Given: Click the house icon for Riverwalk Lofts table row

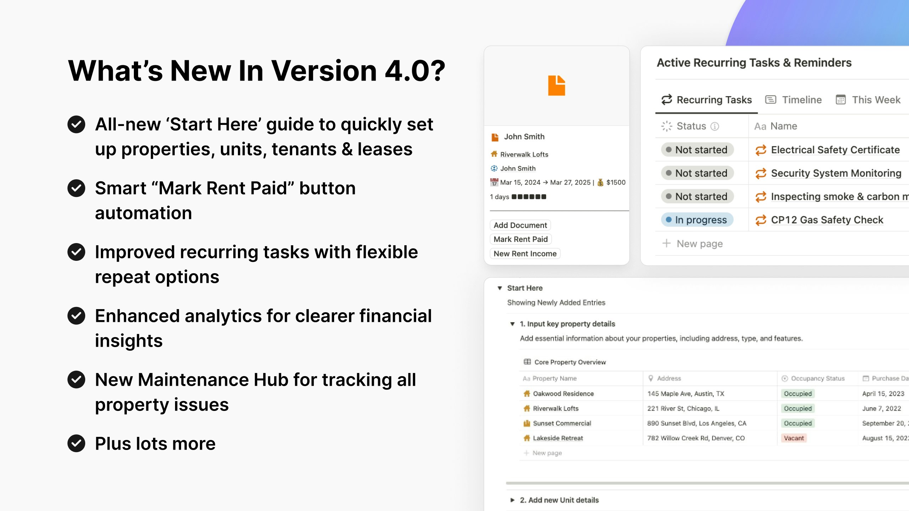Looking at the screenshot, I should (527, 408).
